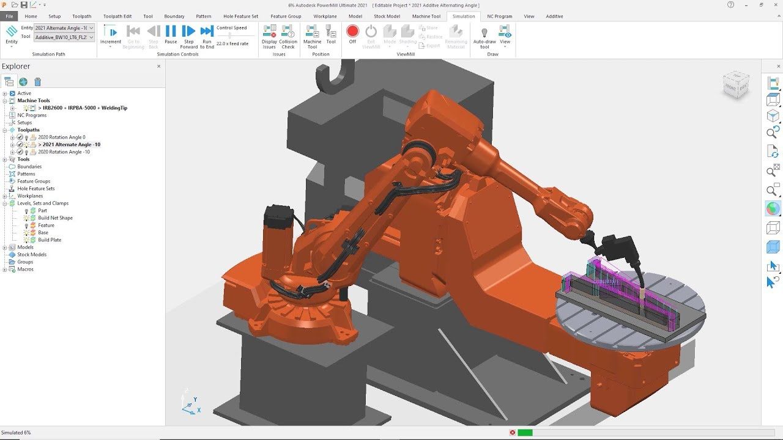The image size is (783, 440).
Task: Collapse the Toolpaths tree node
Action: pyautogui.click(x=5, y=130)
